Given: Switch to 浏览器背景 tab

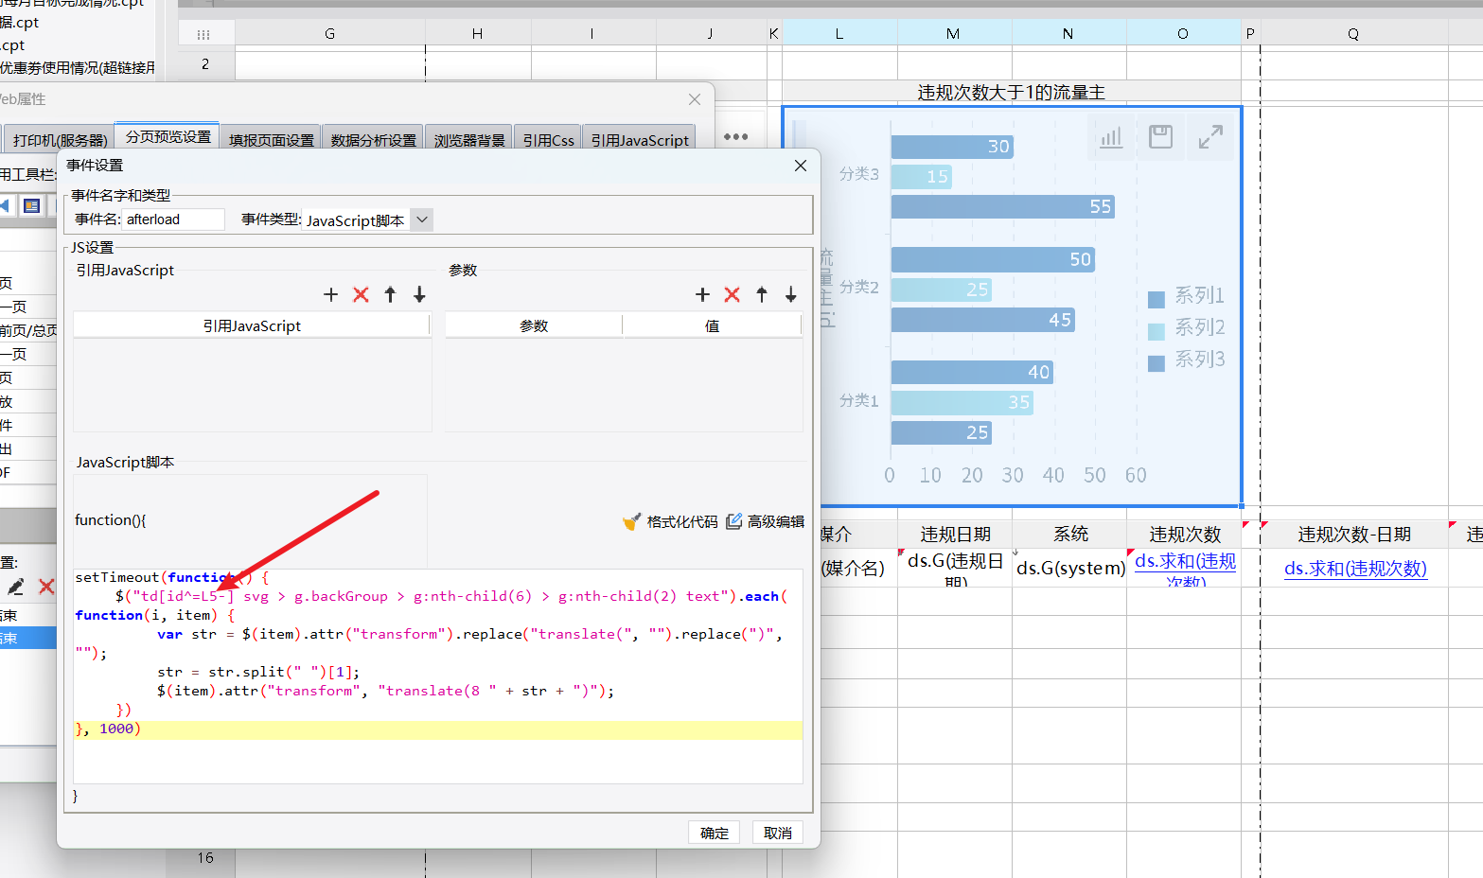Looking at the screenshot, I should tap(469, 140).
